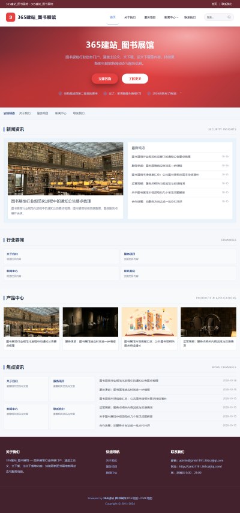Open product card with open-book bookshelf illustration
The height and width of the screenshot is (513, 240).
tap(149, 329)
